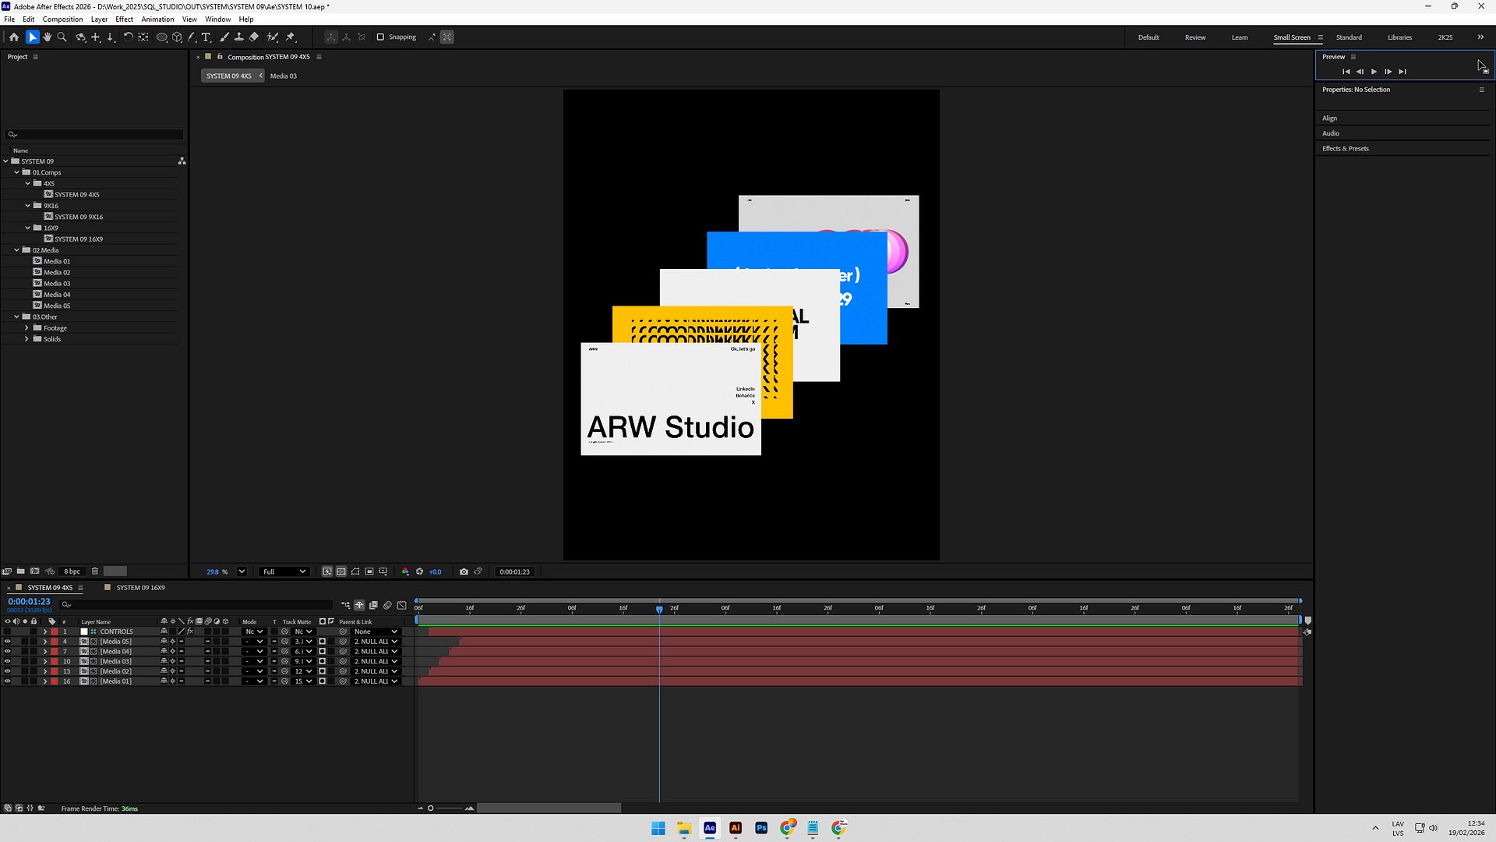The image size is (1496, 842).
Task: Toggle the Snapping checkbox
Action: pos(380,37)
